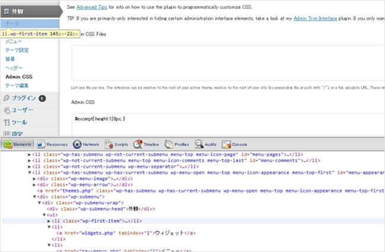The image size is (385, 252).
Task: Open the 外観 top-level menu label
Action: point(17,11)
